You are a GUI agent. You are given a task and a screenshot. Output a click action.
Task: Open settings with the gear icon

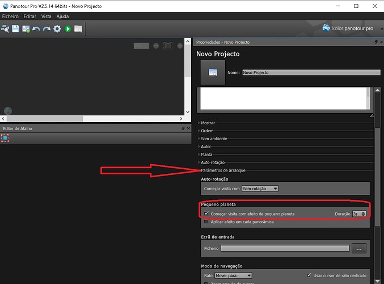coord(57,28)
